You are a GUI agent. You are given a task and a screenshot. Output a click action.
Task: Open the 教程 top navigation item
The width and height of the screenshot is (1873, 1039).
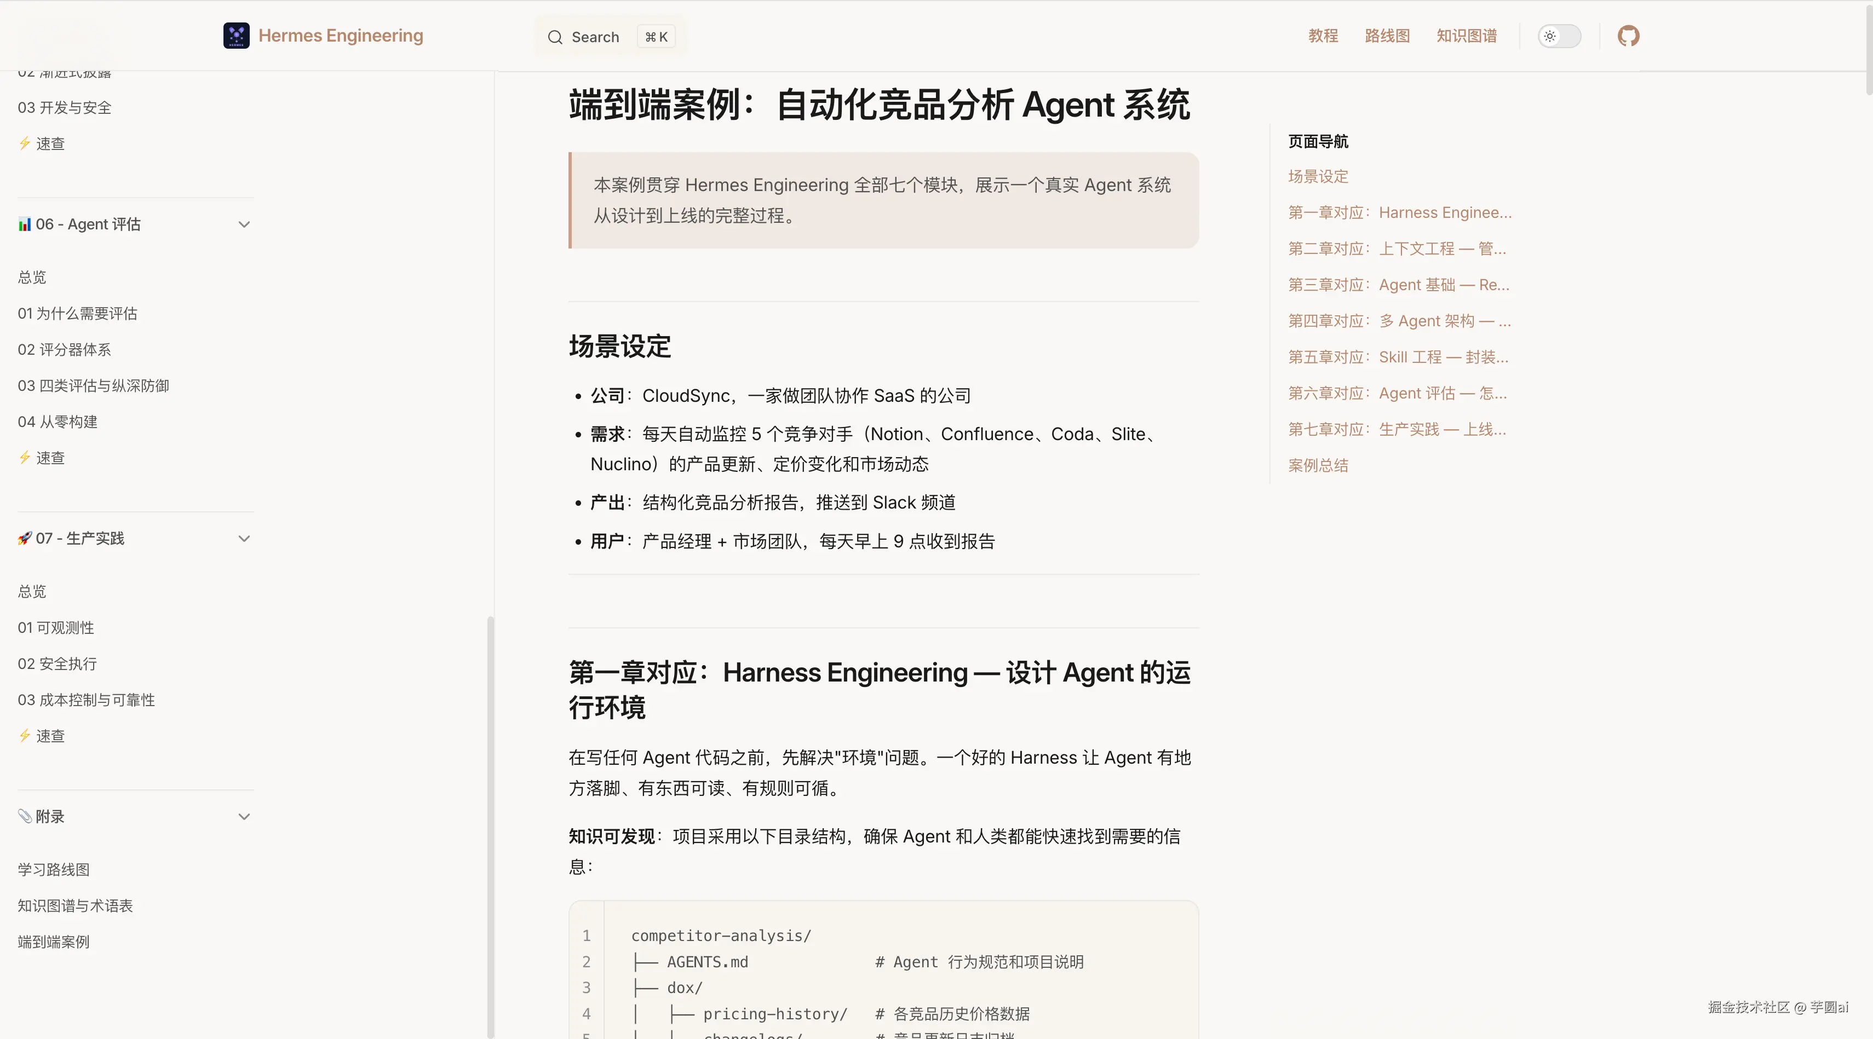1323,36
